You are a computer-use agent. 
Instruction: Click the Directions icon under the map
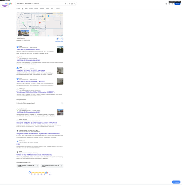click(x=58, y=39)
